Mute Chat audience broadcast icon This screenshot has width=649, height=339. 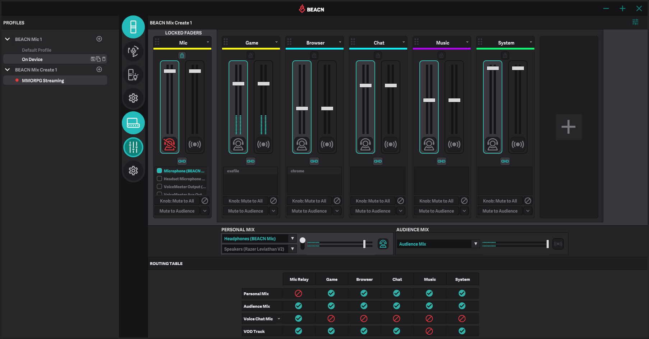(x=391, y=144)
